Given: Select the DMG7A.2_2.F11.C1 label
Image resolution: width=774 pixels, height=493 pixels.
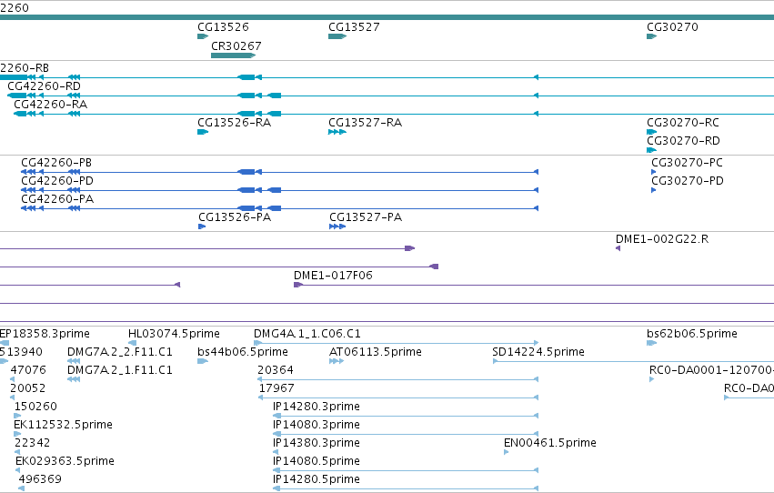Looking at the screenshot, I should tap(119, 352).
